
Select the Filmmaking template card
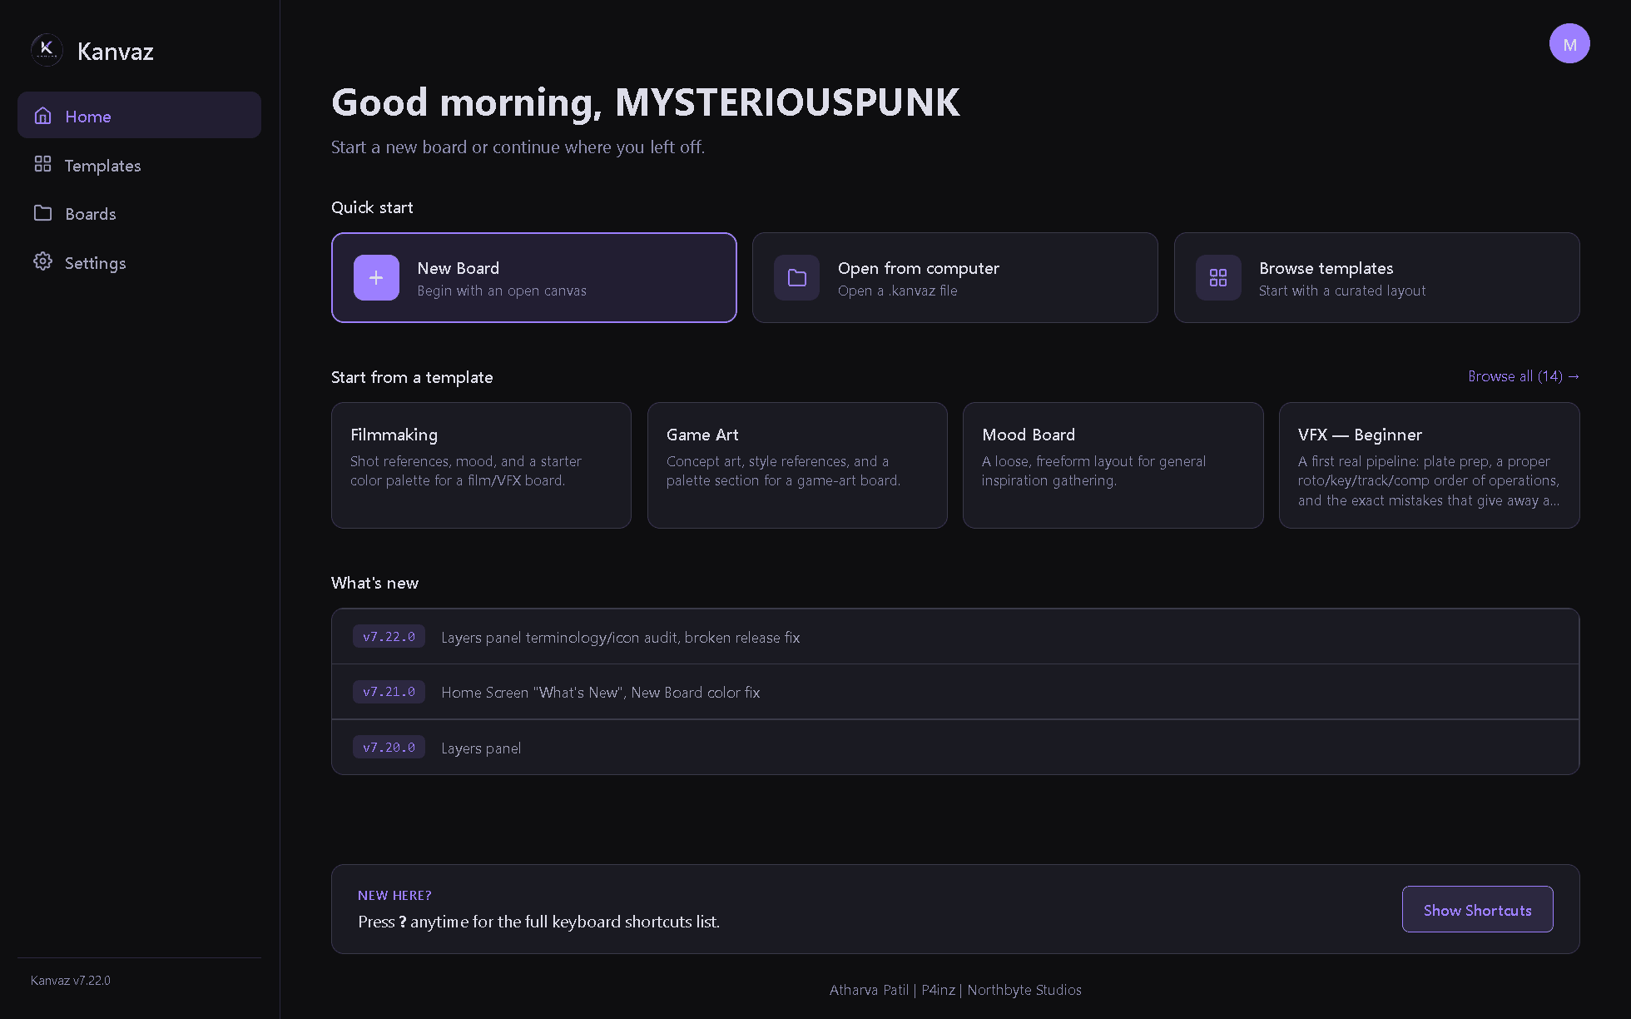click(481, 465)
